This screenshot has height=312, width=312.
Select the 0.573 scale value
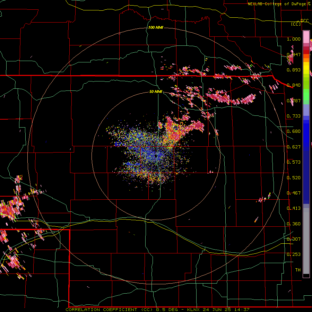pos(294,162)
